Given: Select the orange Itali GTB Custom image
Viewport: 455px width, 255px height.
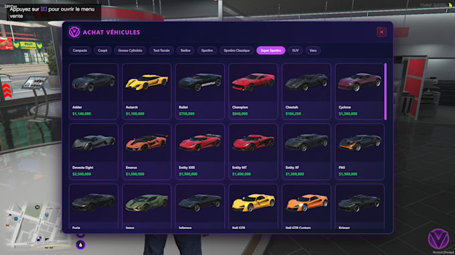Looking at the screenshot, I should point(306,203).
